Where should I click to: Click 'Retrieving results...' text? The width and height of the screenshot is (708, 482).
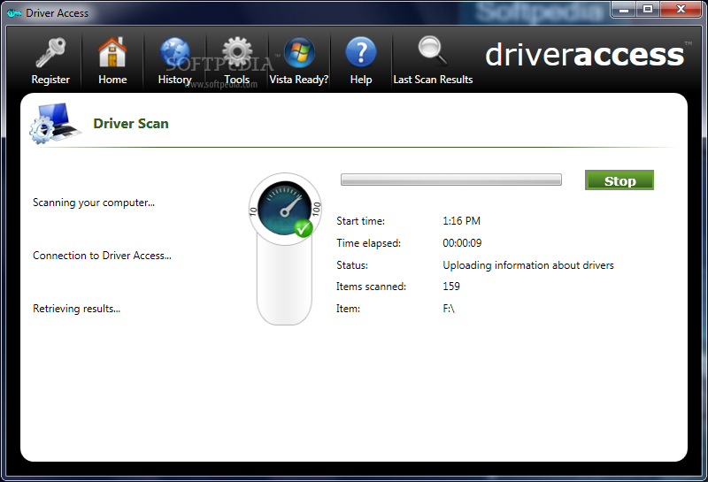pyautogui.click(x=77, y=309)
